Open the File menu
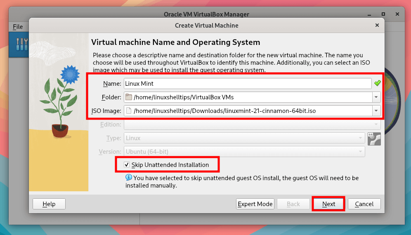Image resolution: width=411 pixels, height=235 pixels. pos(18,27)
